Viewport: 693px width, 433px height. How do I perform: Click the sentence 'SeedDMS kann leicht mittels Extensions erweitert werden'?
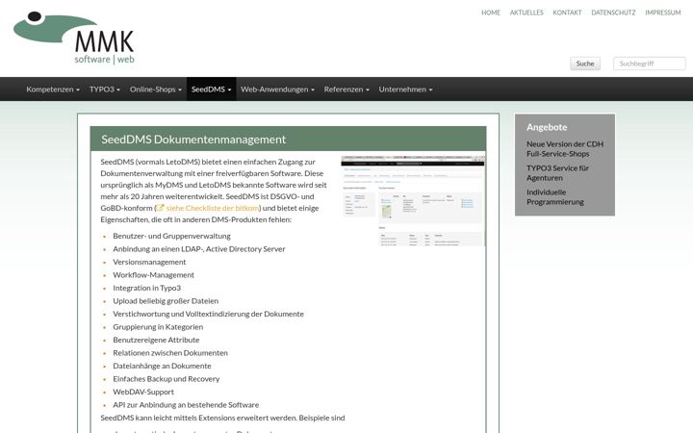198,418
